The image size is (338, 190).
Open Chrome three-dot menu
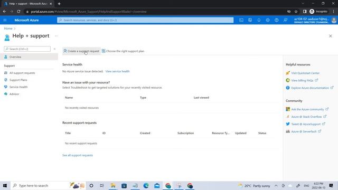tap(333, 12)
